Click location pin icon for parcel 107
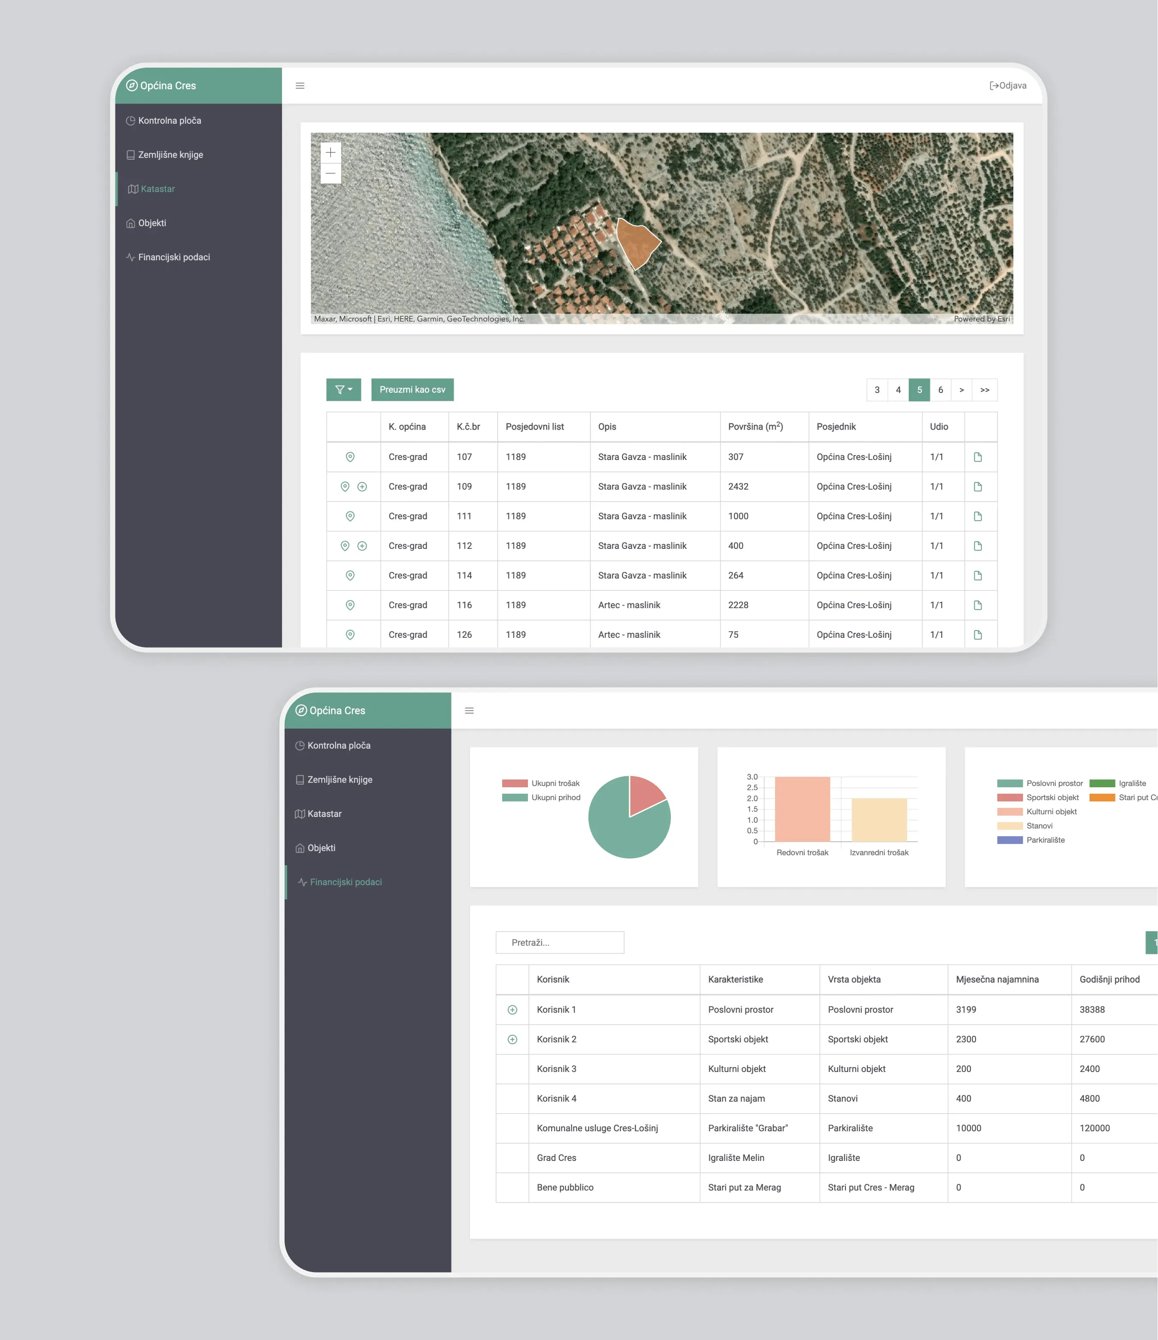Screen dimensions: 1158x1340 point(350,457)
